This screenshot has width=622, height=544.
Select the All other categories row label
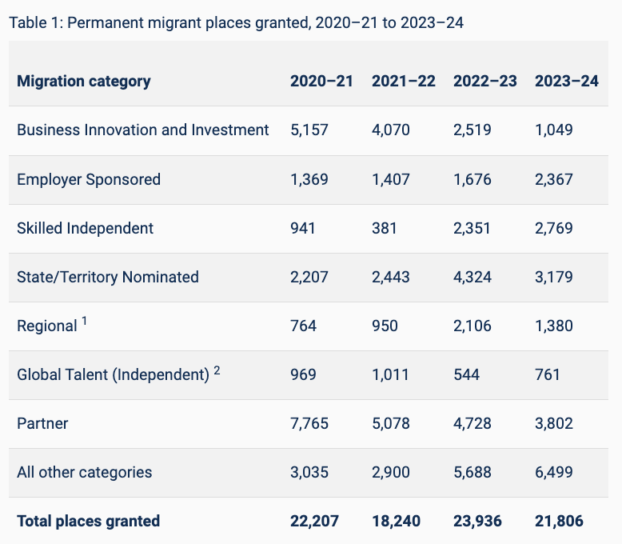85,472
